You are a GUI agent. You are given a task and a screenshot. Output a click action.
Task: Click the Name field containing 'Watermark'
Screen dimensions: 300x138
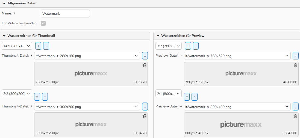click(x=65, y=14)
